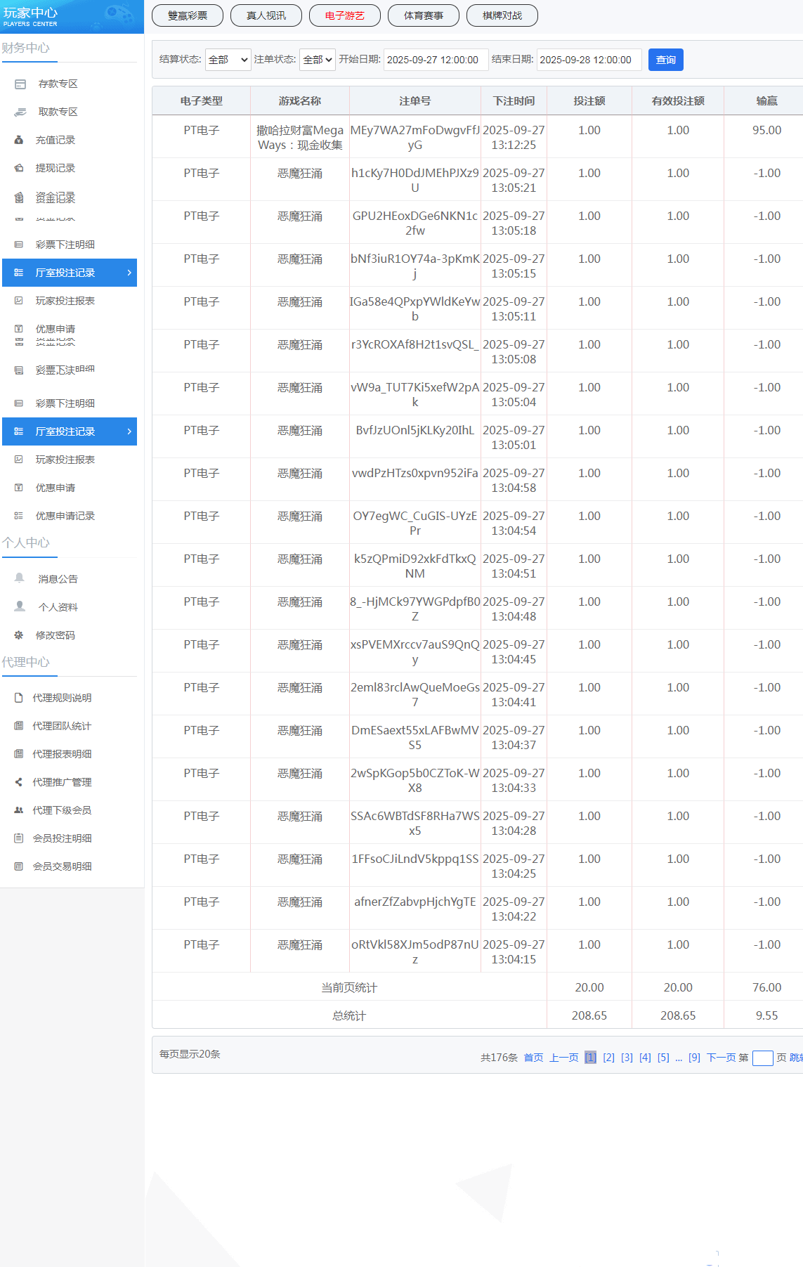This screenshot has height=1267, width=803.
Task: Open the 注单状态 dropdown
Action: [x=318, y=60]
